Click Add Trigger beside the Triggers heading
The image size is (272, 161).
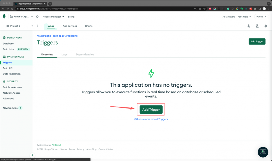257,41
